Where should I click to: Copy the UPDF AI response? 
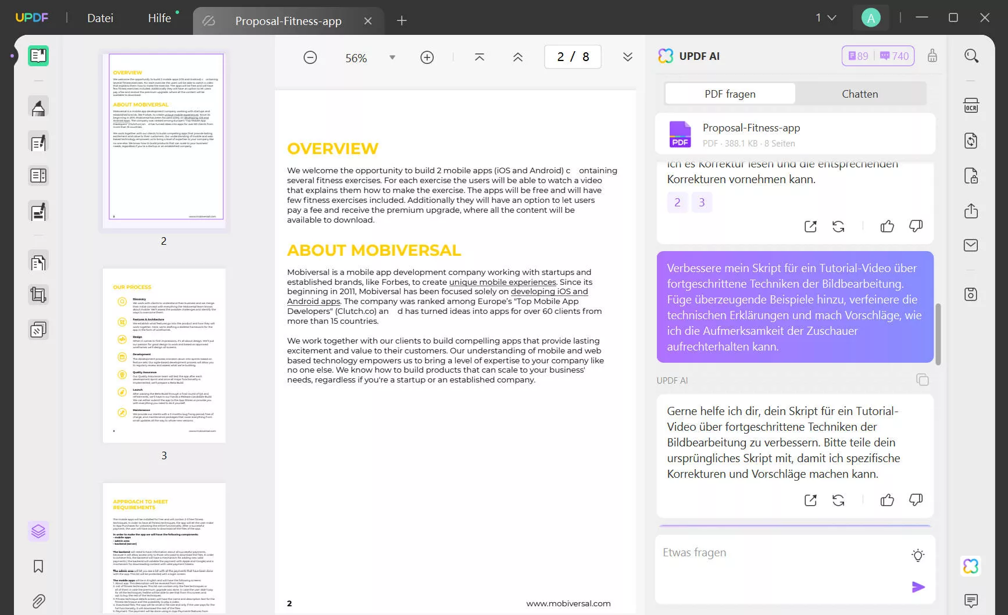923,380
